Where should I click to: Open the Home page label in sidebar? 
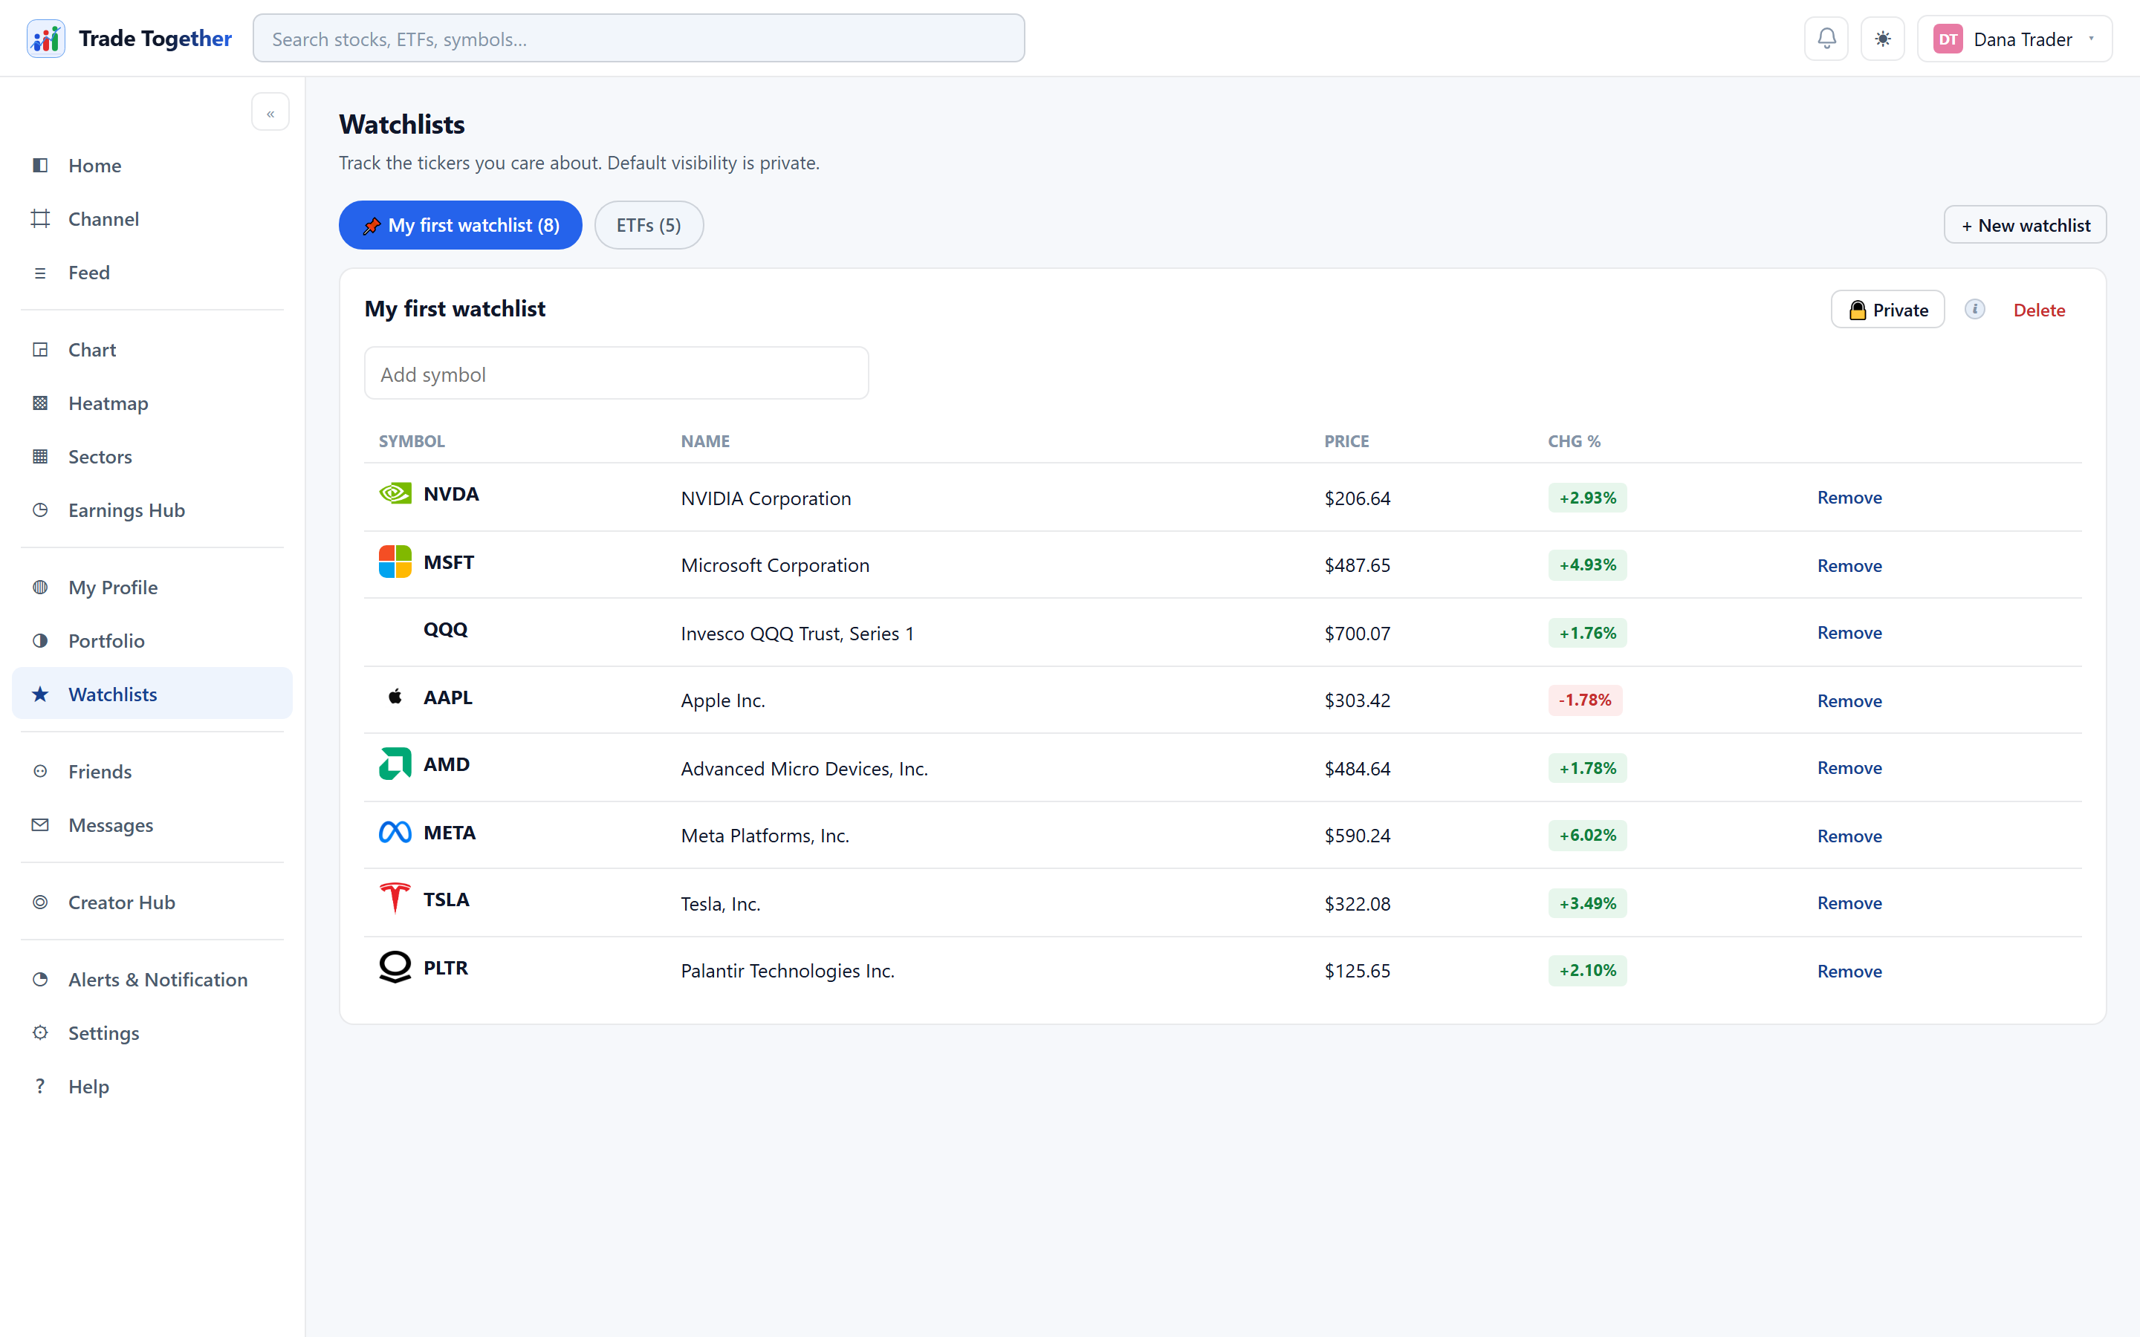pyautogui.click(x=94, y=166)
